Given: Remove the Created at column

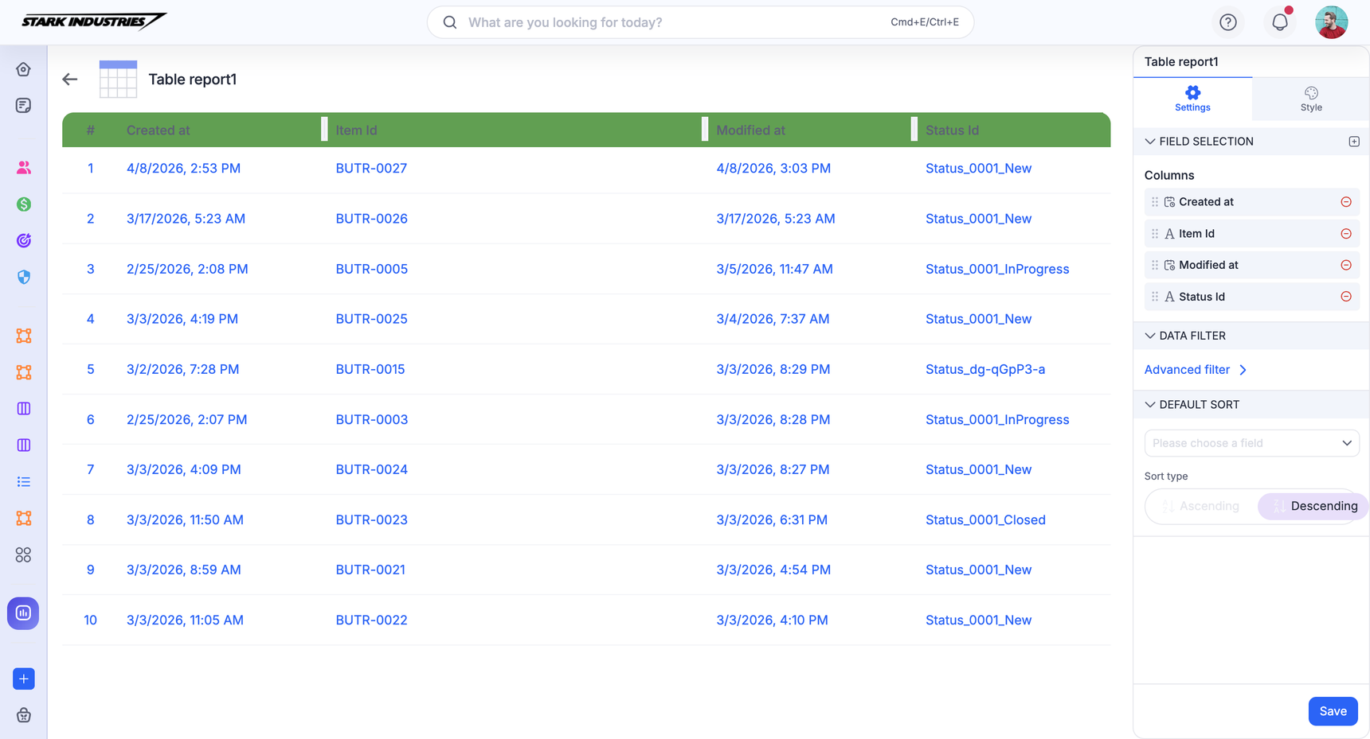Looking at the screenshot, I should (x=1345, y=202).
